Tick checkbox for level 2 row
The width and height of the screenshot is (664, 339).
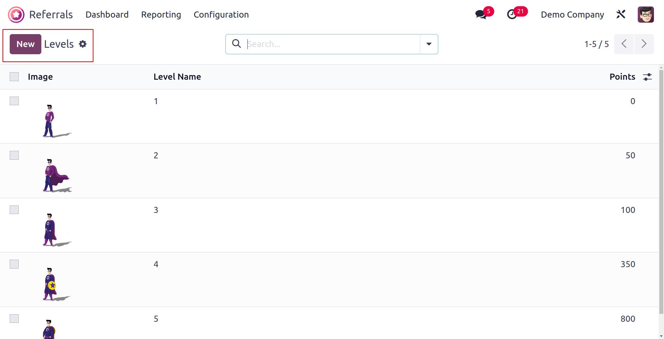click(14, 155)
